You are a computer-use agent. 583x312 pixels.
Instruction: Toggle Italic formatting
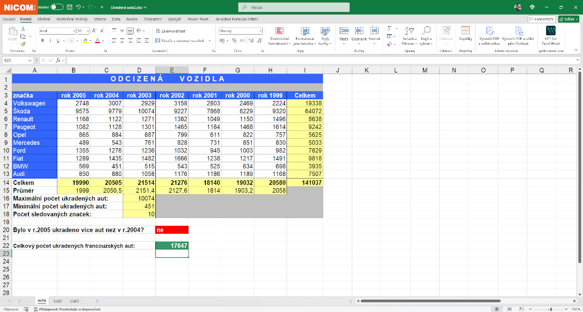tap(50, 40)
